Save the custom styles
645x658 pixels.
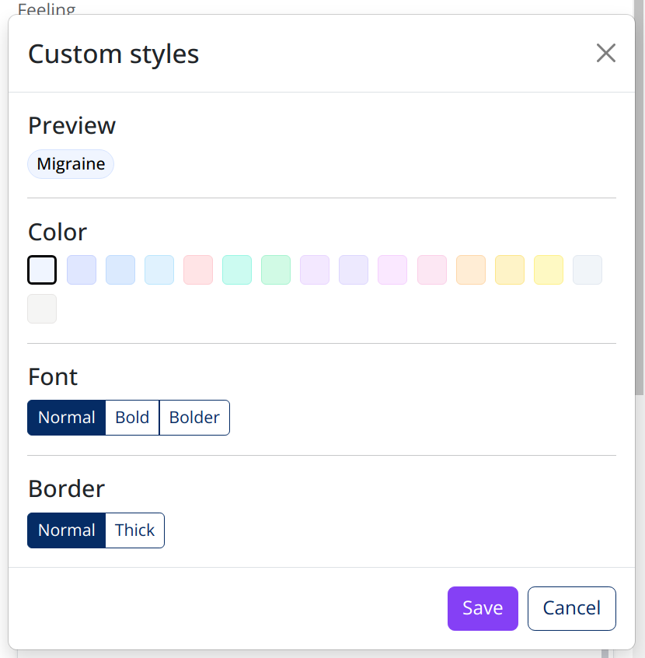pos(483,608)
